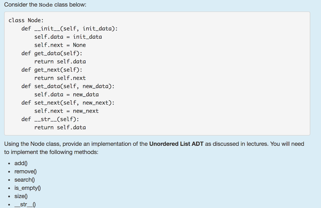Click the self.data = new_data line
The image size is (321, 208).
coord(67,94)
